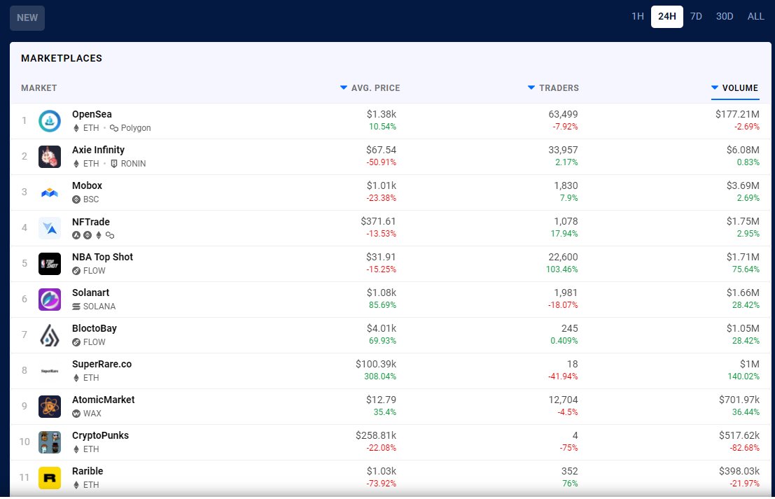Open the OpenSea marketplace logo
This screenshot has height=499, width=775.
tap(50, 120)
